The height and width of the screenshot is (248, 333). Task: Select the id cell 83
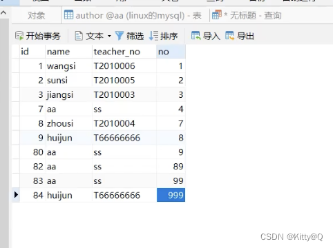coord(32,181)
